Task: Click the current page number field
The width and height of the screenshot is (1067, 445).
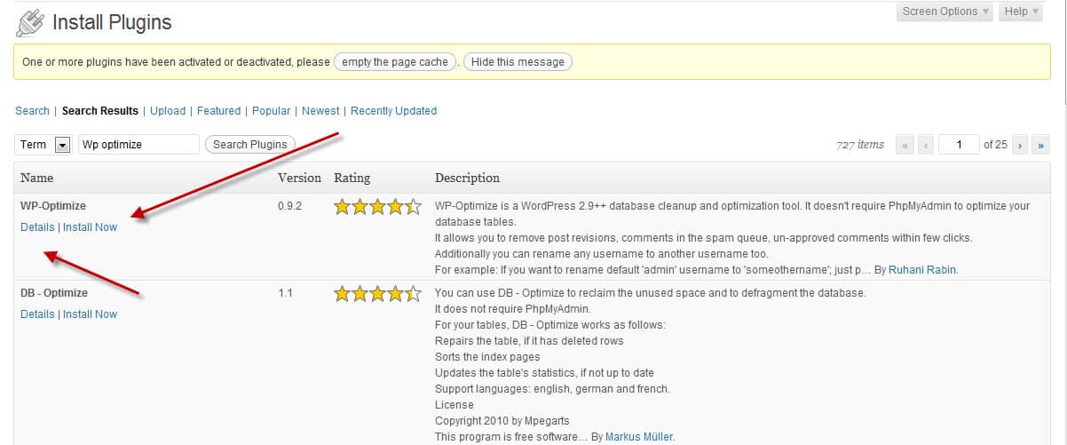Action: coord(959,145)
